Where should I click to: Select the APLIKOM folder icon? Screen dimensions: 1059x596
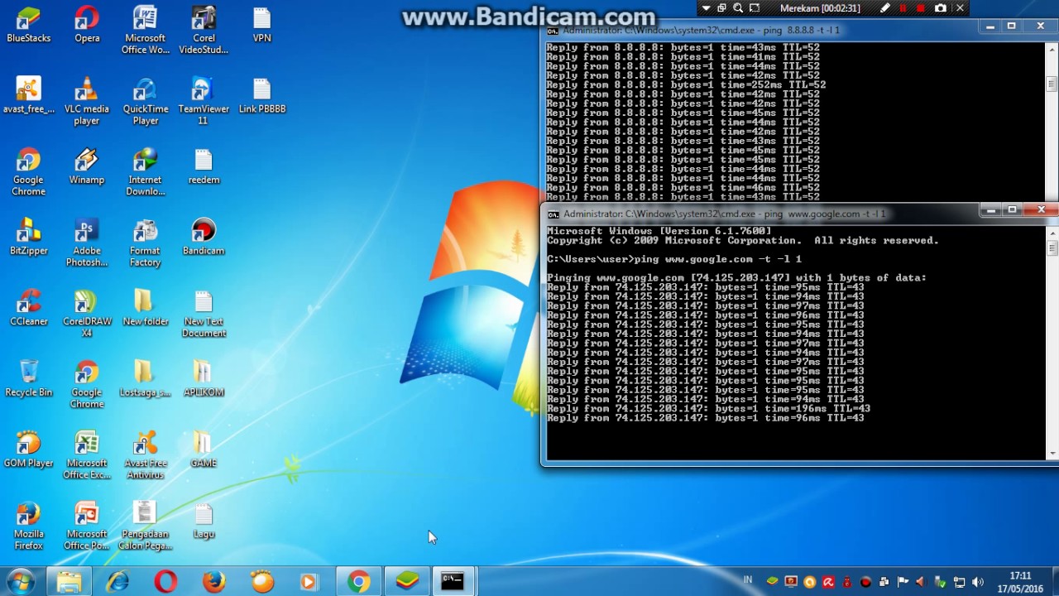point(204,379)
